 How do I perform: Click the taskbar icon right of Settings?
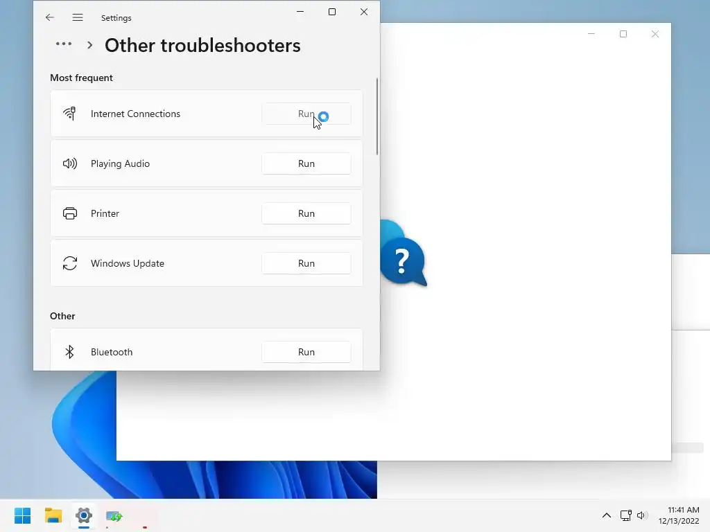tap(114, 515)
